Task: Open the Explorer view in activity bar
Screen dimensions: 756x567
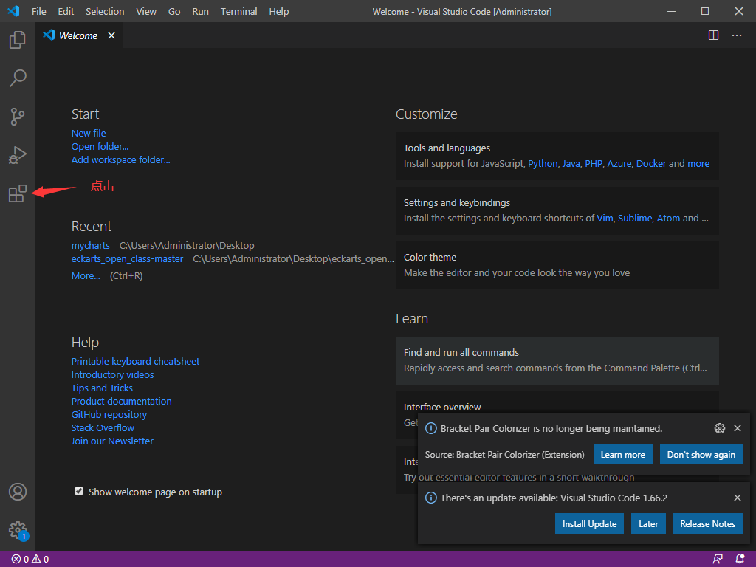Action: (18, 40)
